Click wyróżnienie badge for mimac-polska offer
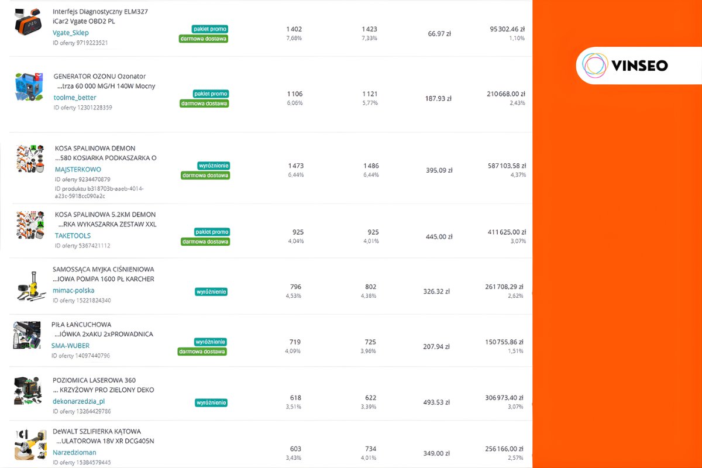 click(211, 291)
